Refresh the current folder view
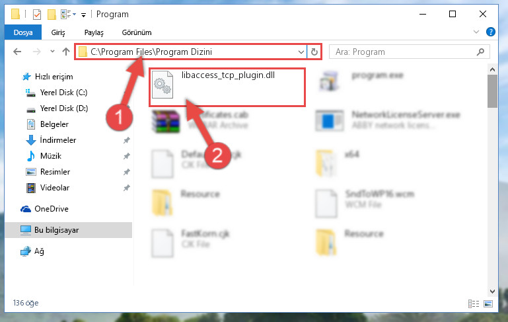This screenshot has height=322, width=508. coord(314,52)
